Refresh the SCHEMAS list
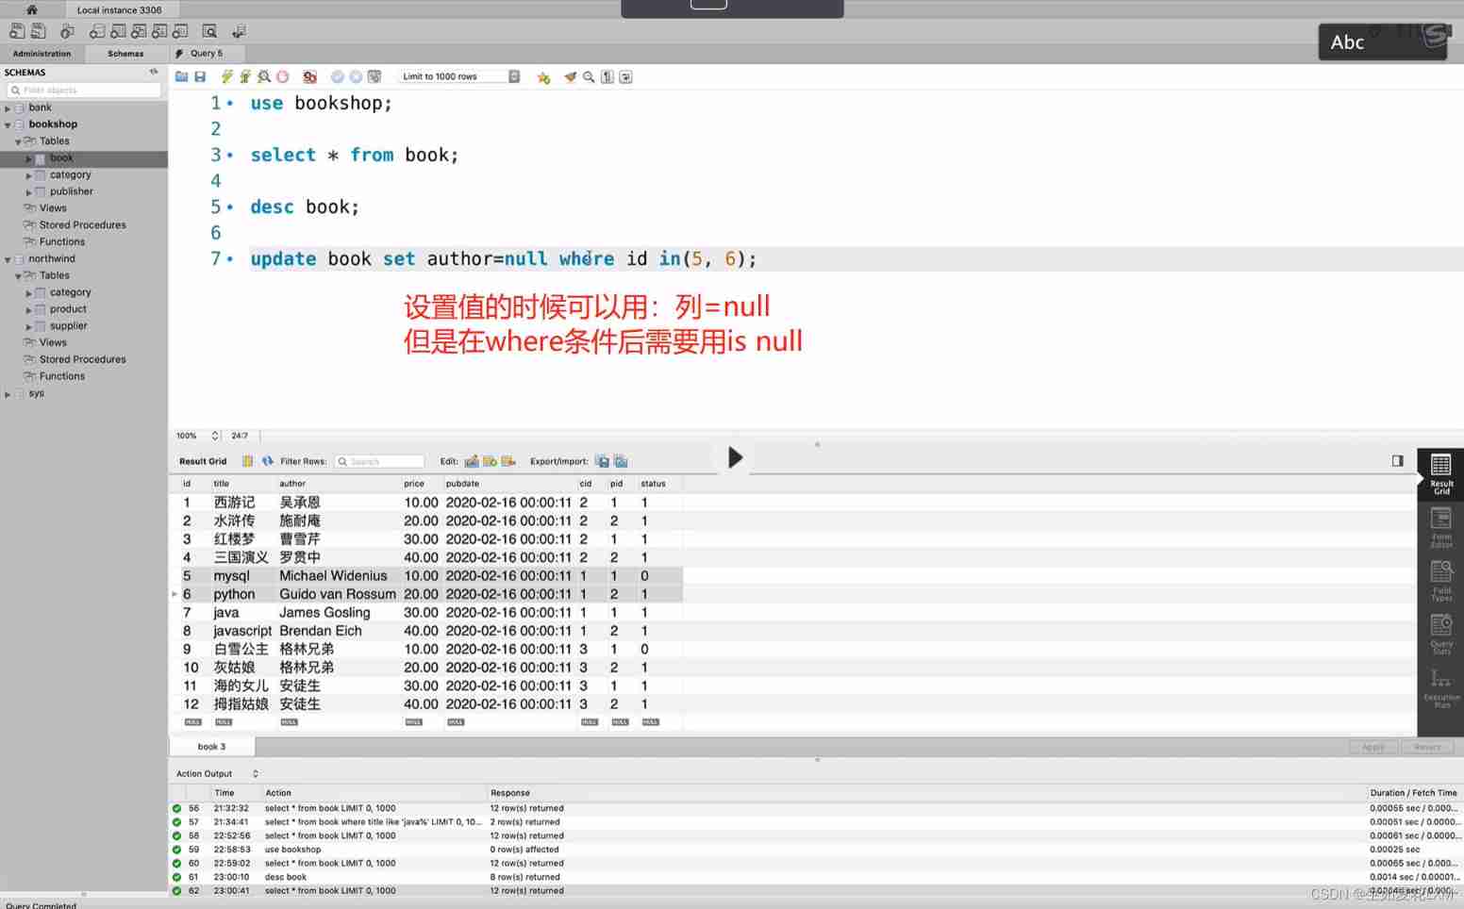The height and width of the screenshot is (909, 1464). pos(154,72)
